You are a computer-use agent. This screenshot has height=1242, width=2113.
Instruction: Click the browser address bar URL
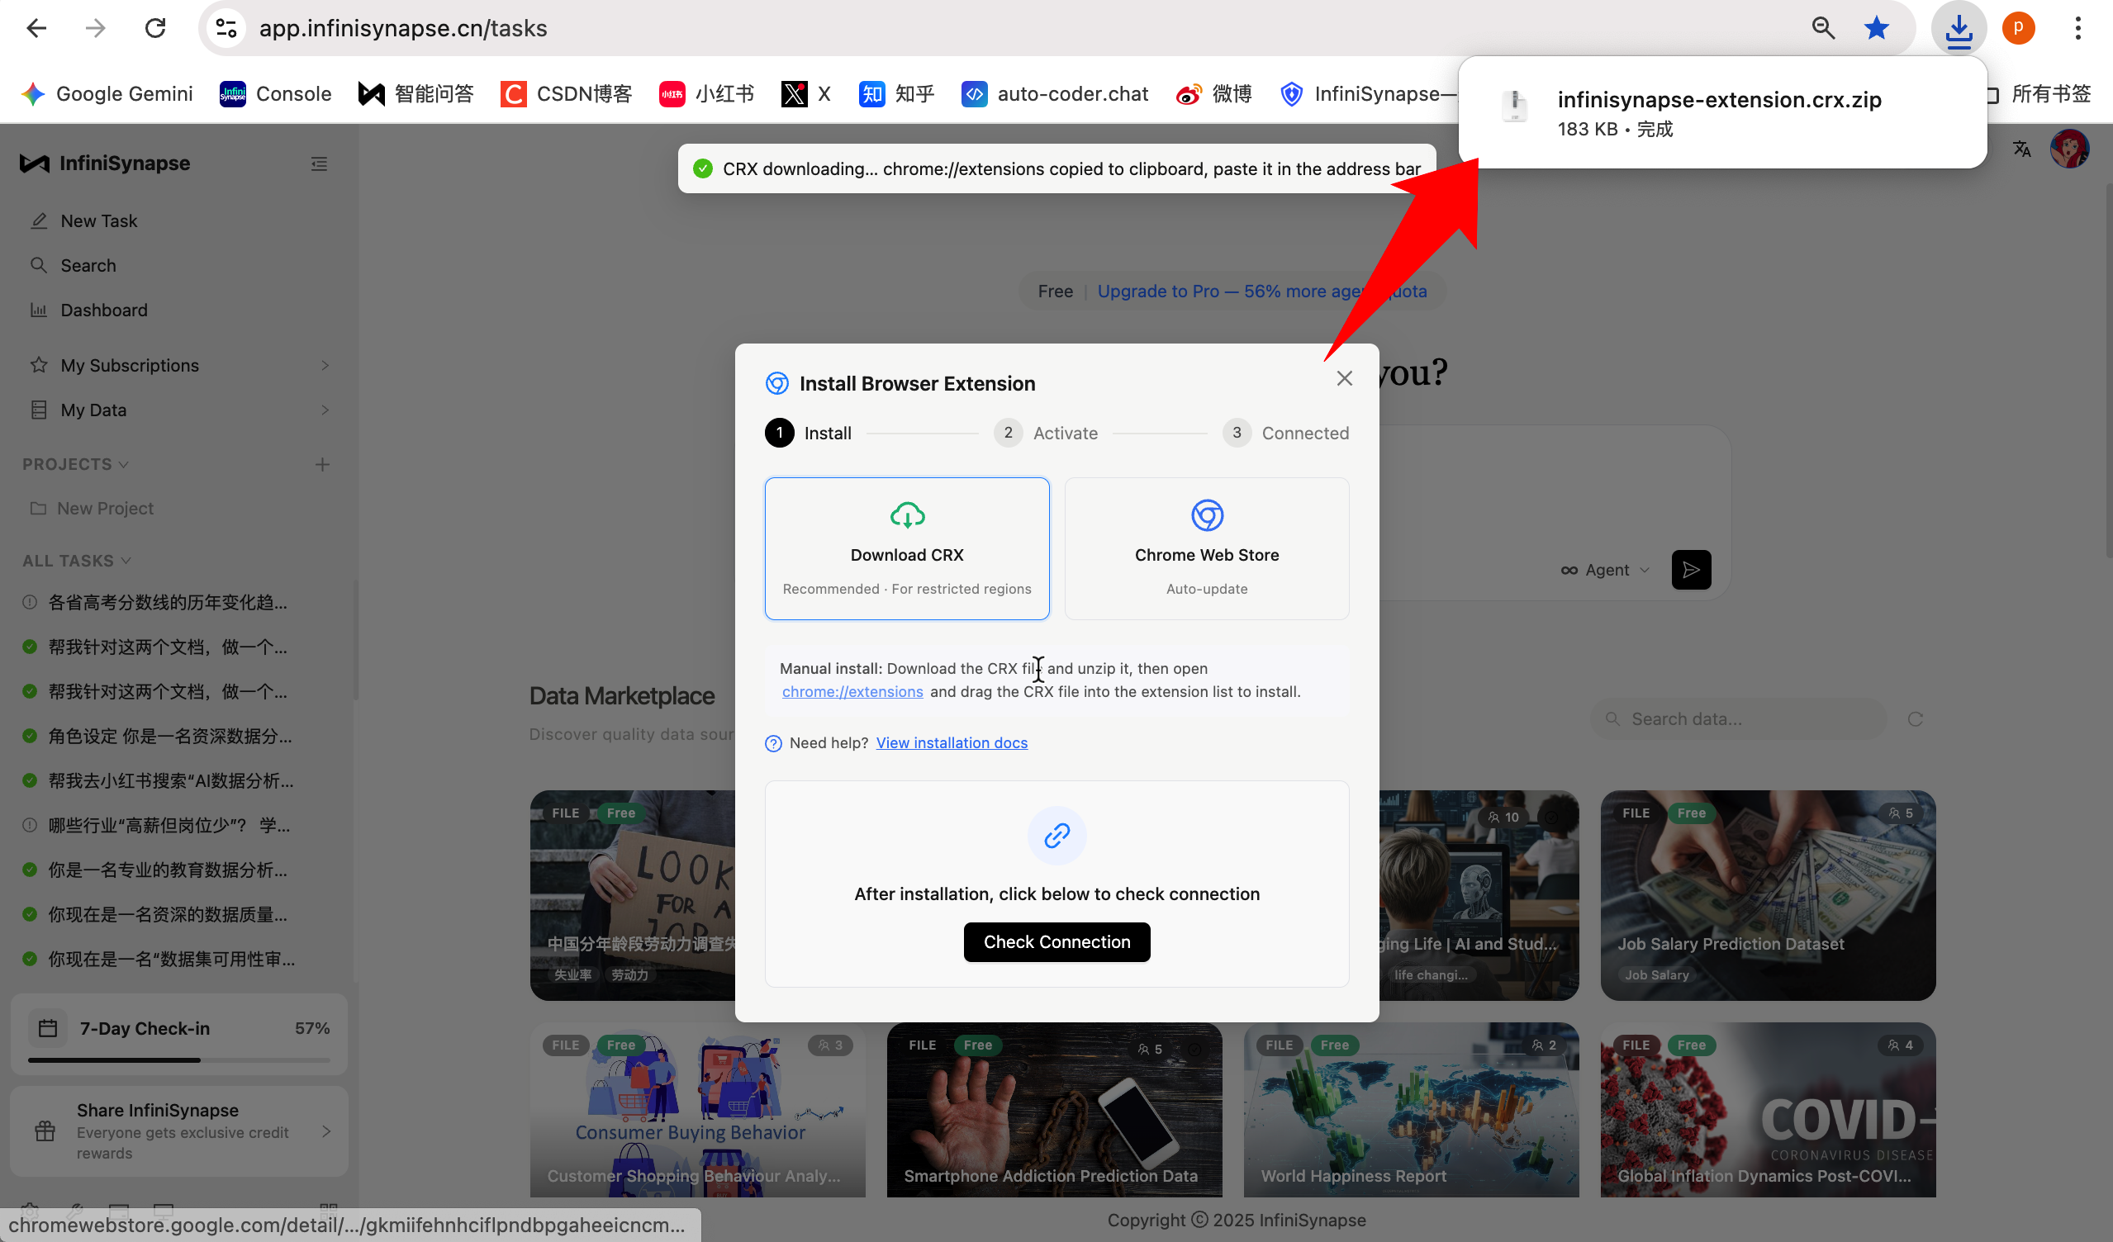pyautogui.click(x=402, y=29)
